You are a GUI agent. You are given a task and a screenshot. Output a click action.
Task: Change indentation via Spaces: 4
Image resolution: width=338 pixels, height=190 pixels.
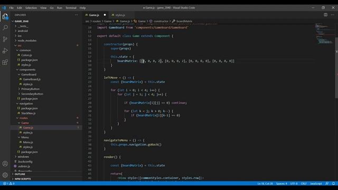[281, 184]
